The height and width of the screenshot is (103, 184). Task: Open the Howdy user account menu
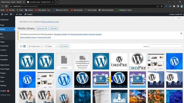[176, 14]
